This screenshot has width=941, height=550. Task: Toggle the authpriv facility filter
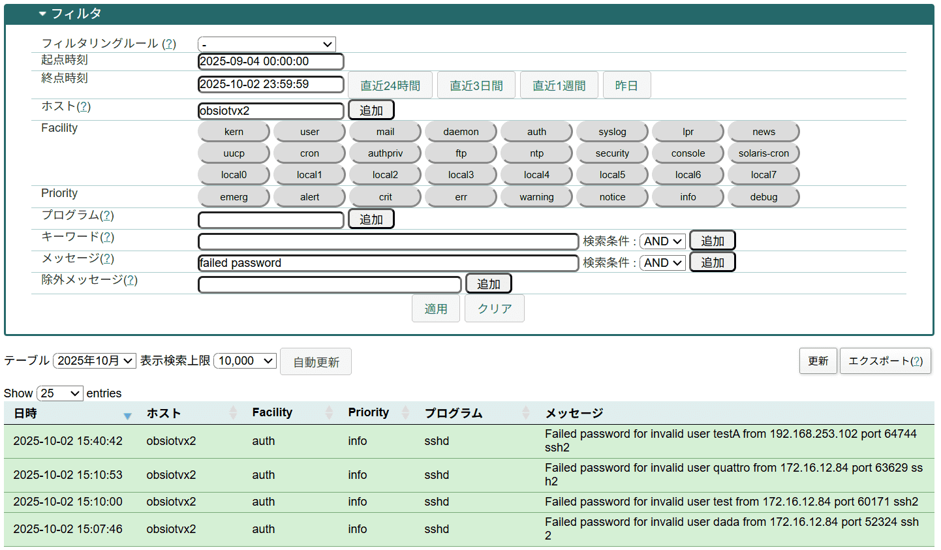pyautogui.click(x=385, y=153)
